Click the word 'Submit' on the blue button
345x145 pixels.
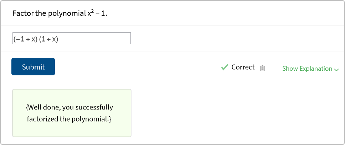coord(33,67)
